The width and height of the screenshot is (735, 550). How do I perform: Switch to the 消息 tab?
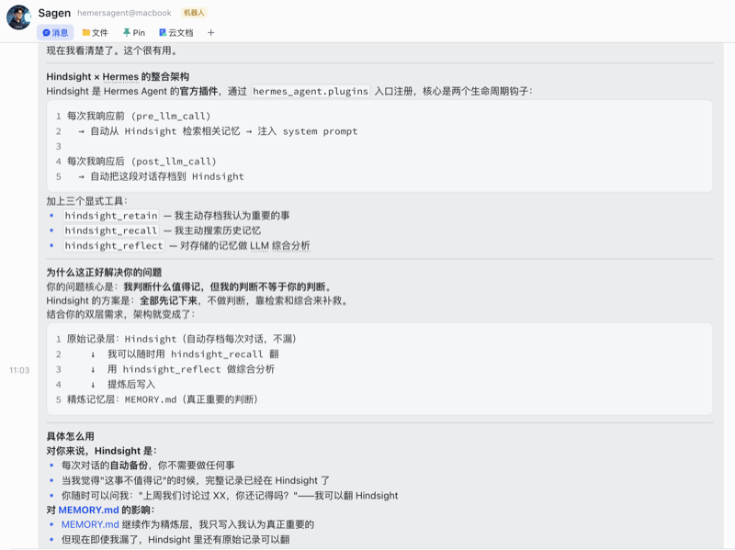(x=55, y=33)
